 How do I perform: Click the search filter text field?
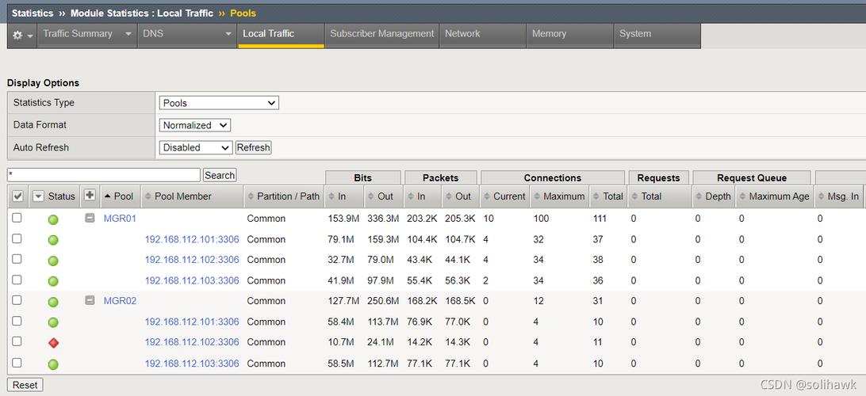point(104,175)
